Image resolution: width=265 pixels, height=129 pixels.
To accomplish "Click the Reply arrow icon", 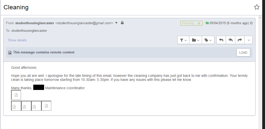I will tap(221, 40).
